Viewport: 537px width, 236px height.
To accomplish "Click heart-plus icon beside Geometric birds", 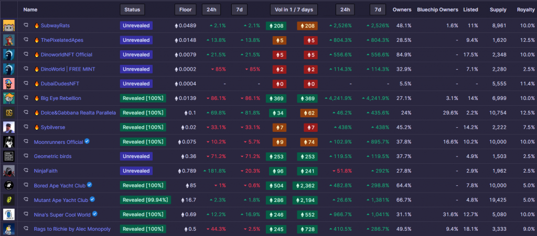I will pos(26,156).
